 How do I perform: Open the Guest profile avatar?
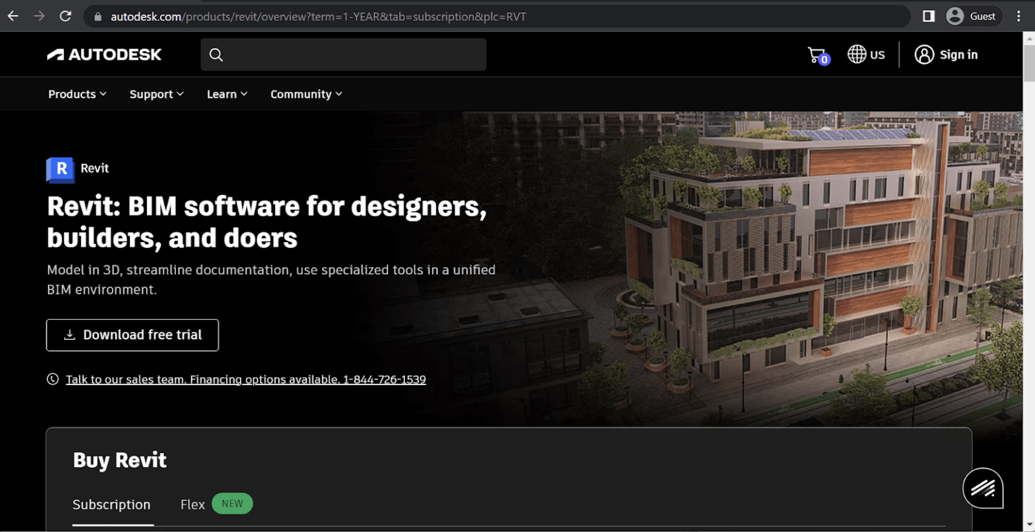[x=955, y=15]
